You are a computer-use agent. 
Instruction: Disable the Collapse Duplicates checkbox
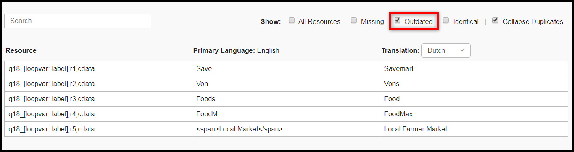pyautogui.click(x=495, y=21)
